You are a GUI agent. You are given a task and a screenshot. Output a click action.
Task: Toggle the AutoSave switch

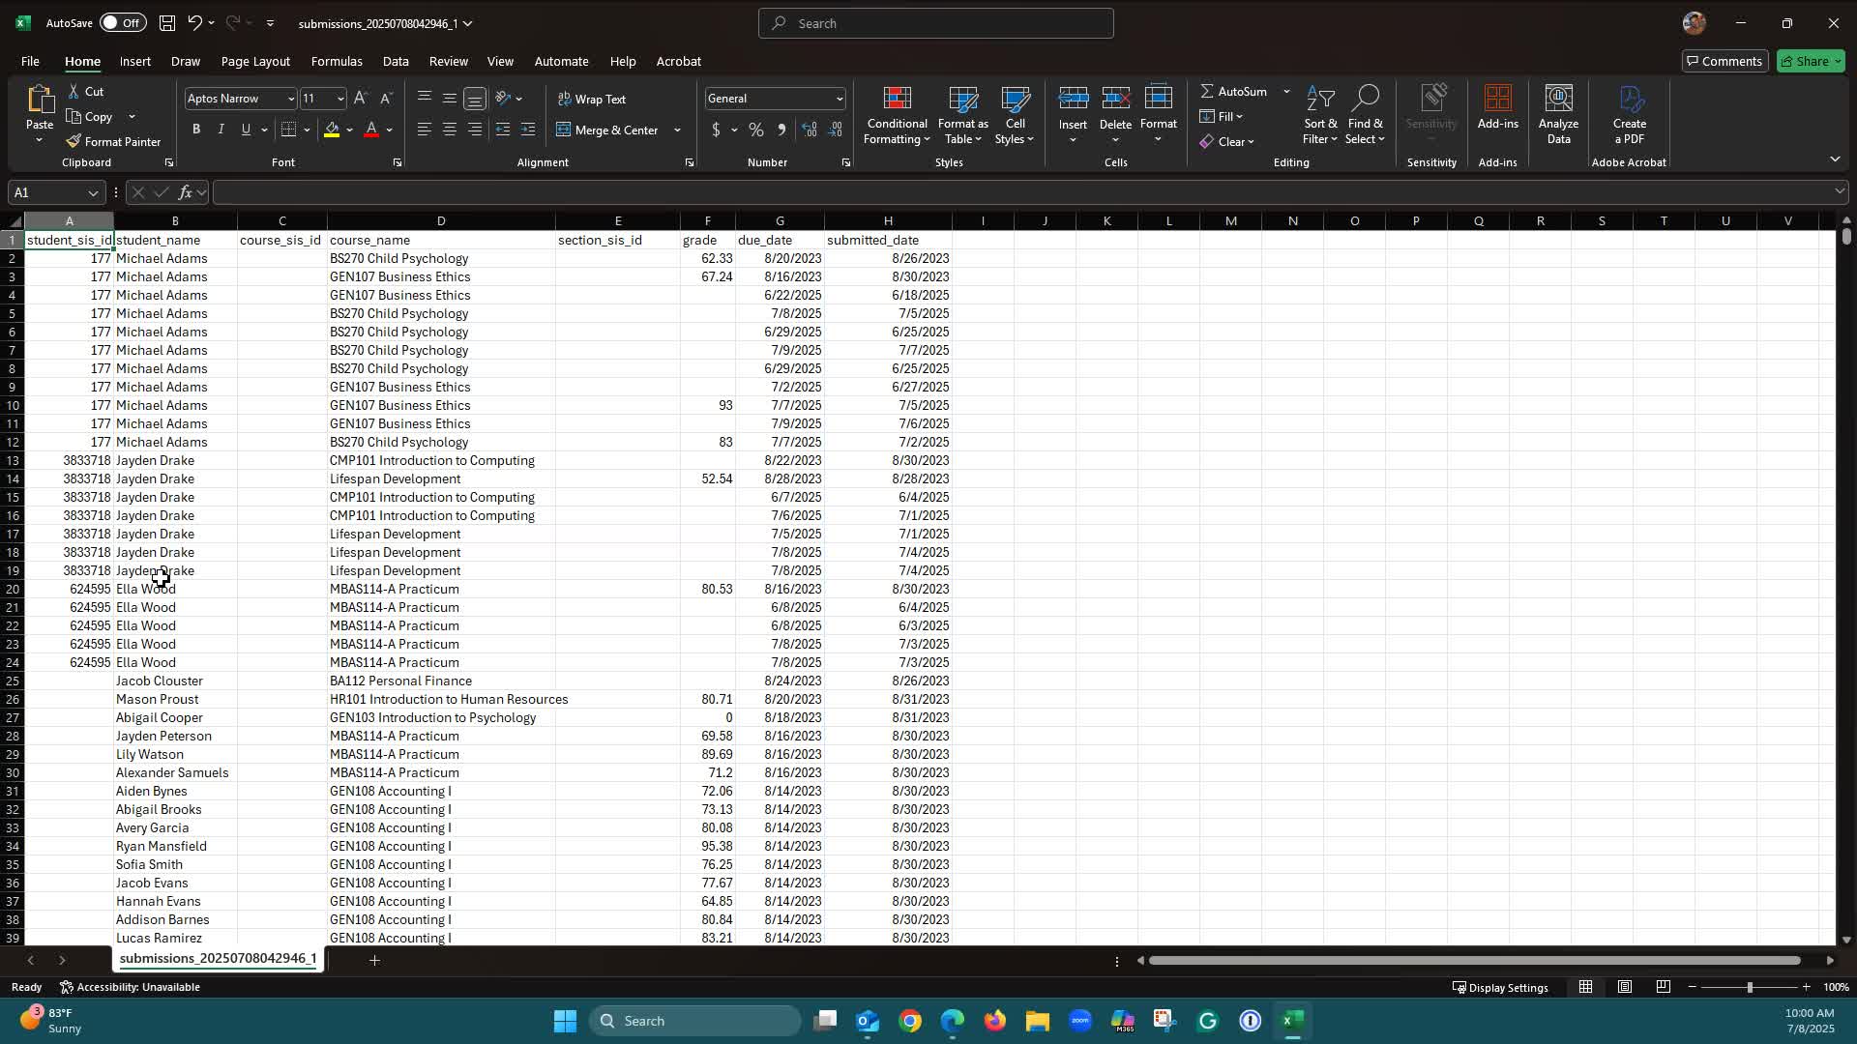pyautogui.click(x=123, y=23)
